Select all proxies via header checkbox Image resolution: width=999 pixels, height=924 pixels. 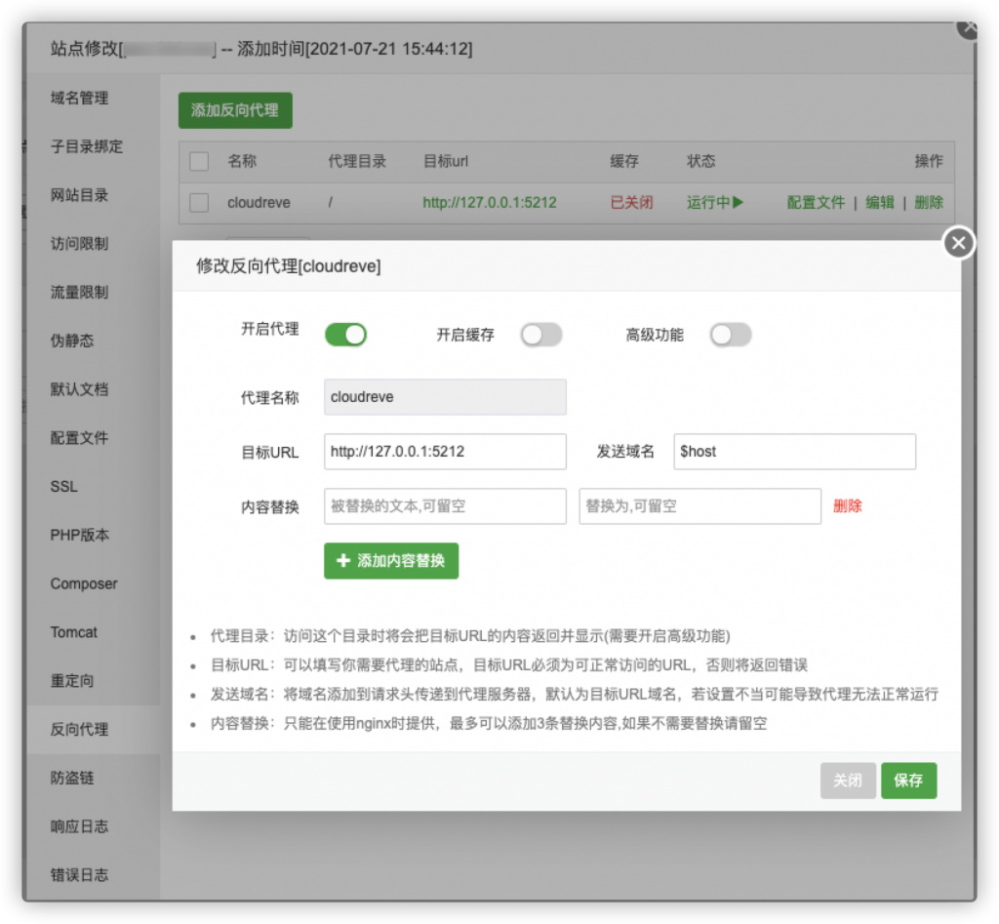199,161
